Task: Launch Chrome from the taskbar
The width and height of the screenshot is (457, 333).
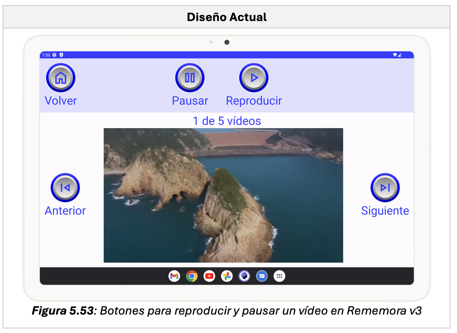Action: 192,276
